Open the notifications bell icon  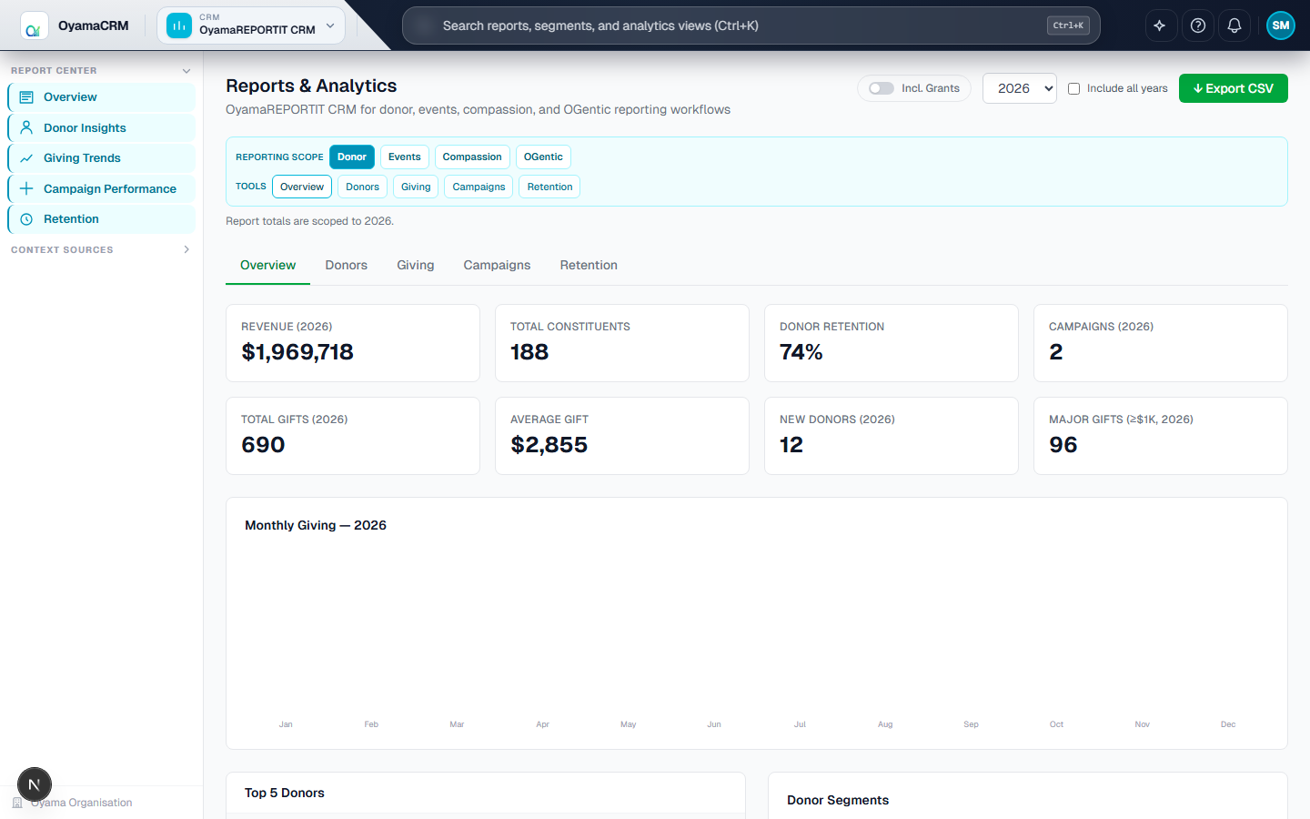[x=1234, y=25]
